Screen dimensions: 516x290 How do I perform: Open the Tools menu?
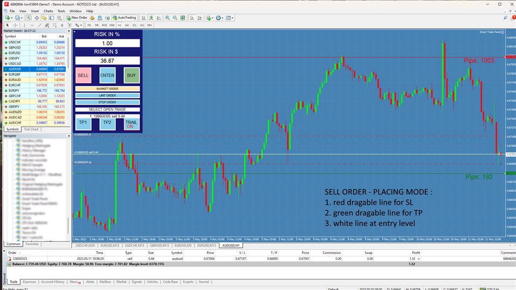tap(61, 11)
